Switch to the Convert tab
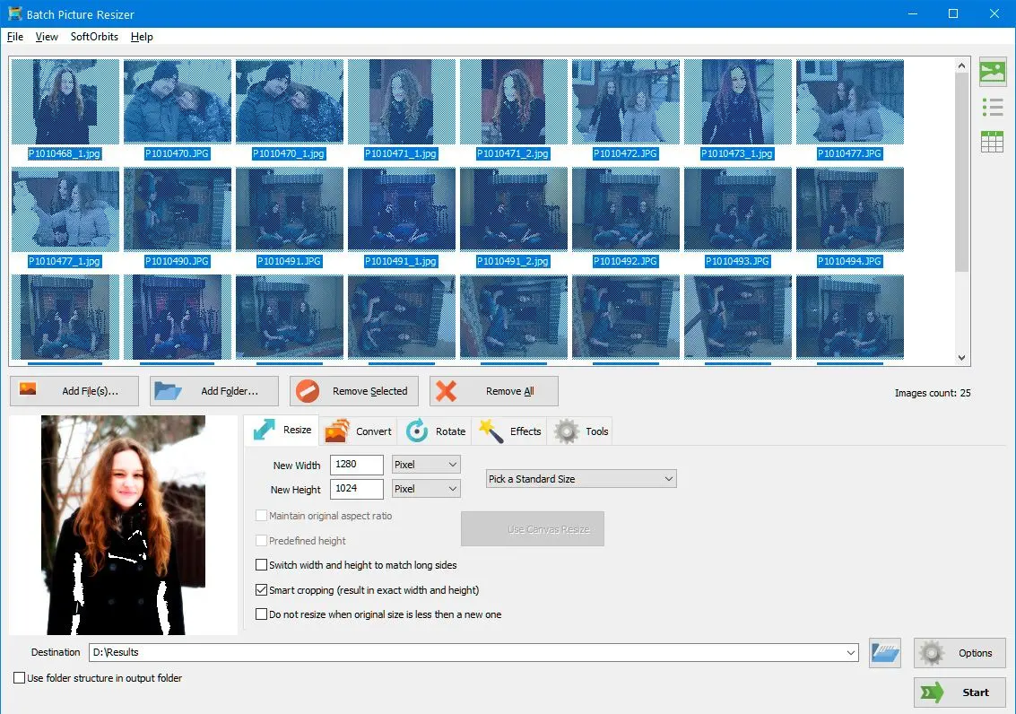 click(x=358, y=431)
